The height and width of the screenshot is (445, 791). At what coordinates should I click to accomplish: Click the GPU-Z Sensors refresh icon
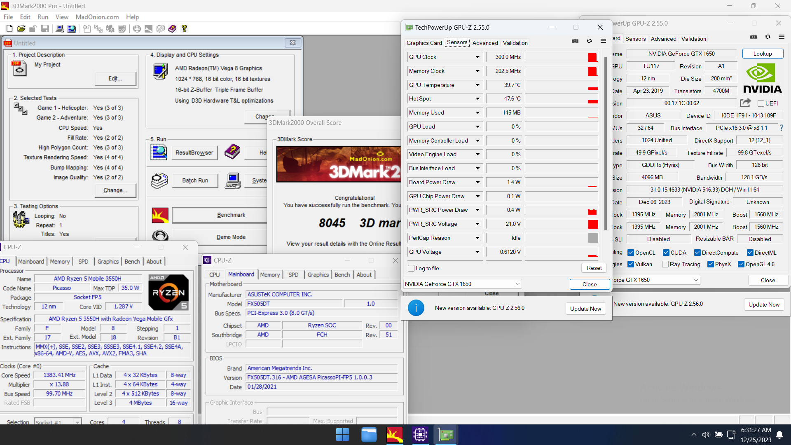pos(589,41)
